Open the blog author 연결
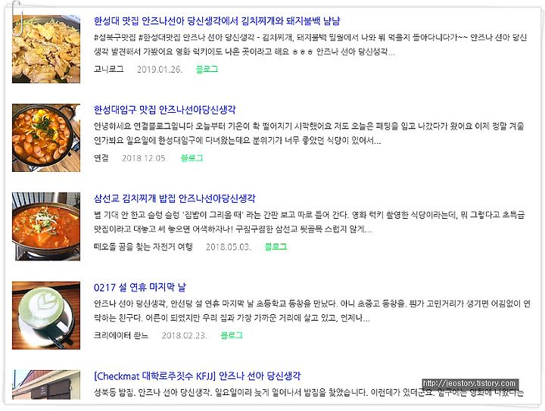The width and height of the screenshot is (545, 411). 101,158
